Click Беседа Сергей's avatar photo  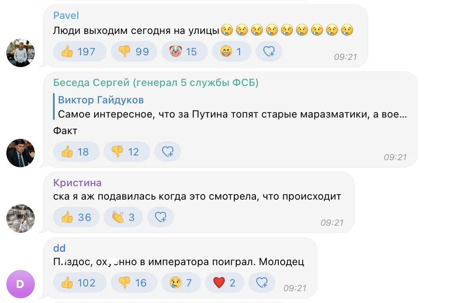click(x=20, y=153)
